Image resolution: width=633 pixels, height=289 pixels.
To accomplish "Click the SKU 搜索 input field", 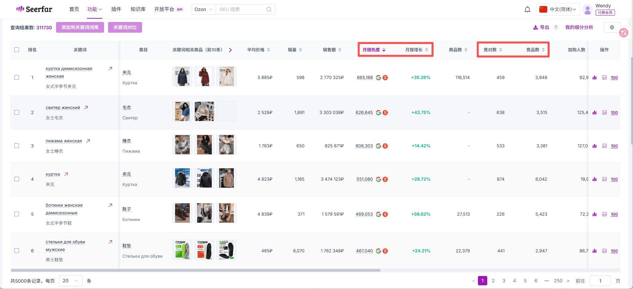I will click(x=242, y=9).
